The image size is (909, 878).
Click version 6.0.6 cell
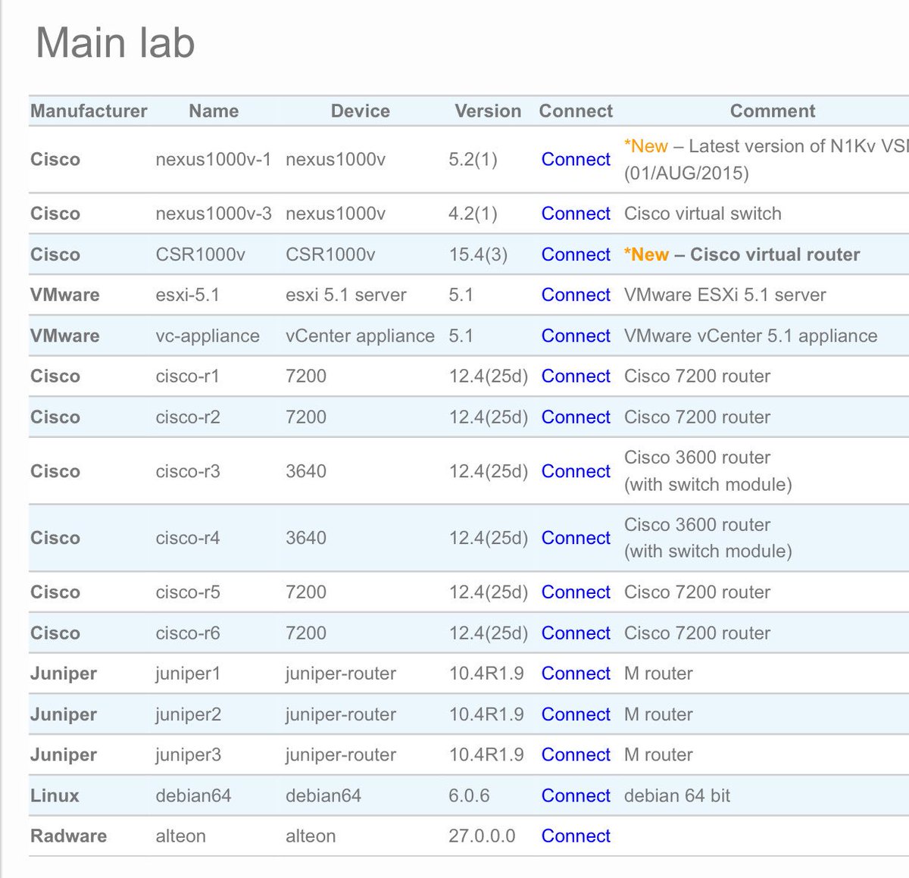pos(469,795)
